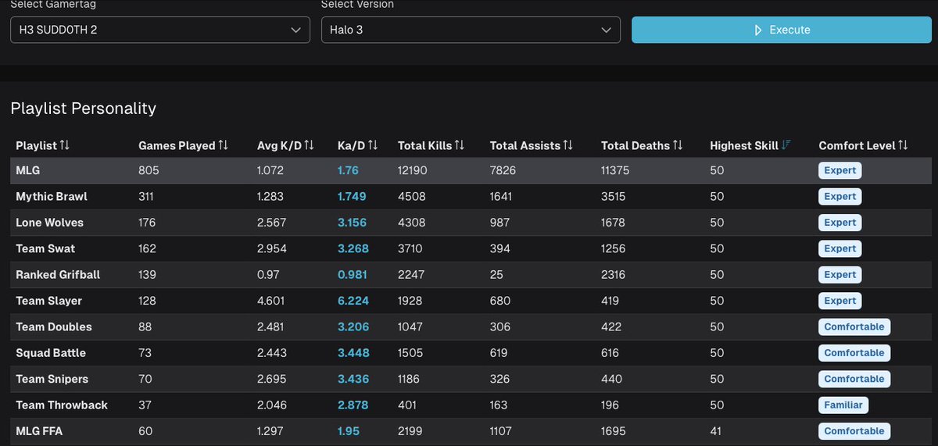Select the MLG FFA playlist name
This screenshot has width=938, height=446.
click(40, 431)
